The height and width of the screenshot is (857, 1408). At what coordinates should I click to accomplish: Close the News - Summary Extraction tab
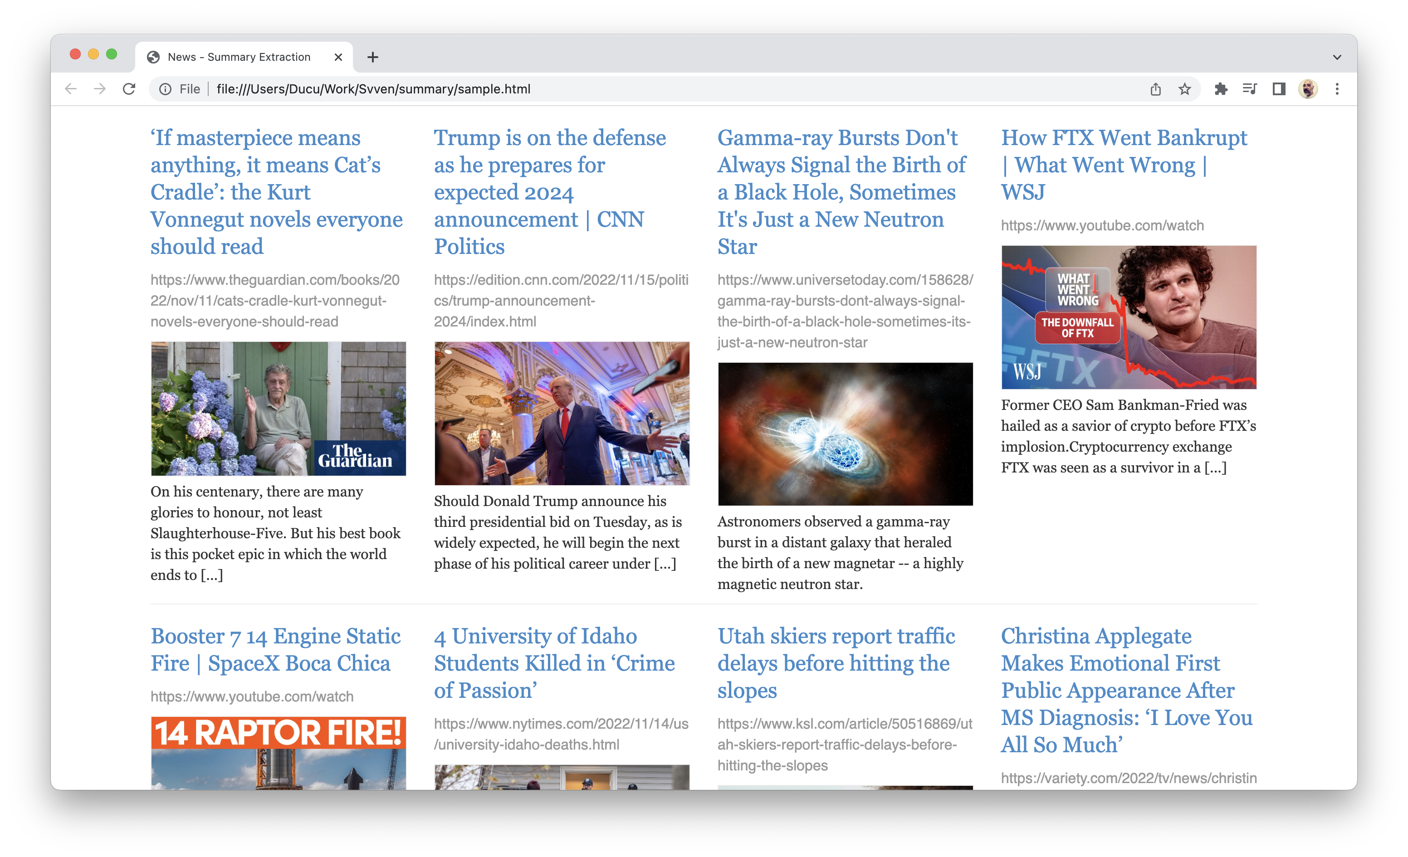pos(338,57)
